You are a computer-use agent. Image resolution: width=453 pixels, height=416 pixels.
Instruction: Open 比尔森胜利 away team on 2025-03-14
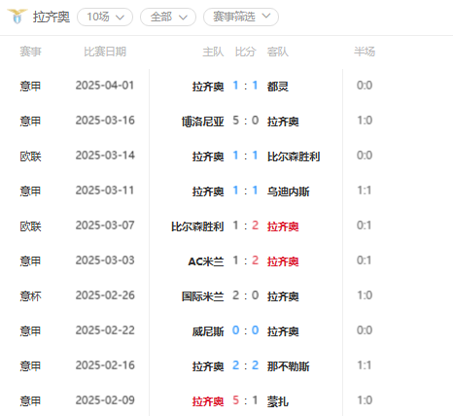[294, 156]
